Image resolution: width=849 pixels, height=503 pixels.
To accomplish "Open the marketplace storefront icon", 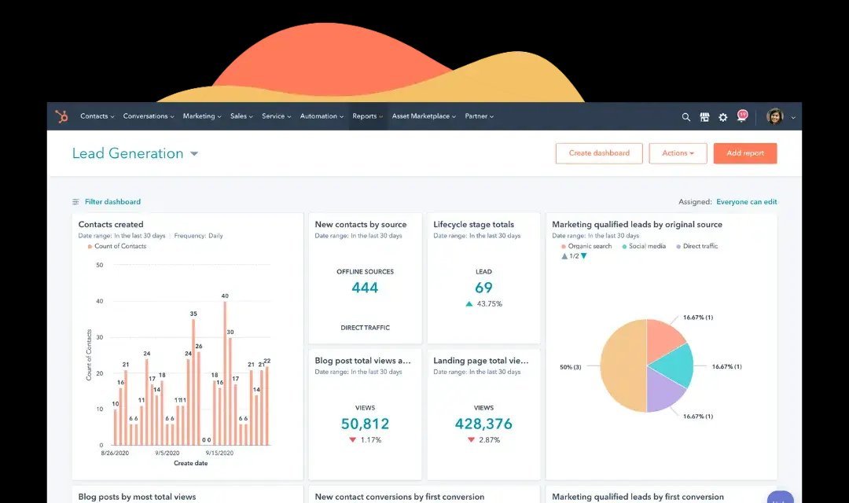I will [x=704, y=117].
